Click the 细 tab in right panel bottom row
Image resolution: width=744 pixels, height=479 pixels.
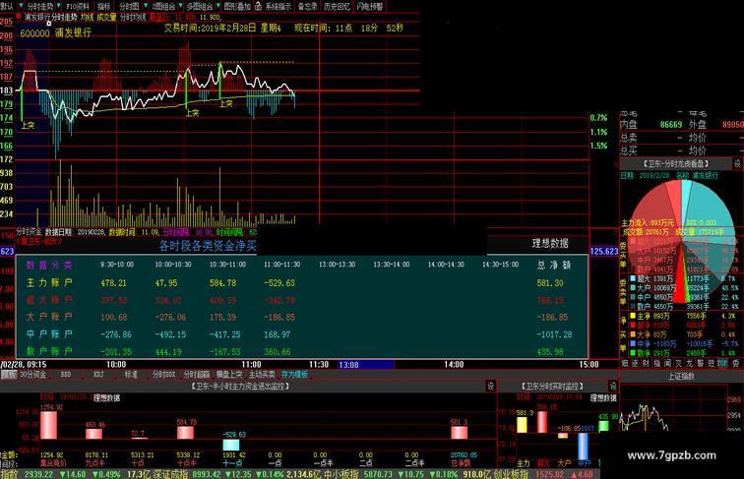(625, 363)
